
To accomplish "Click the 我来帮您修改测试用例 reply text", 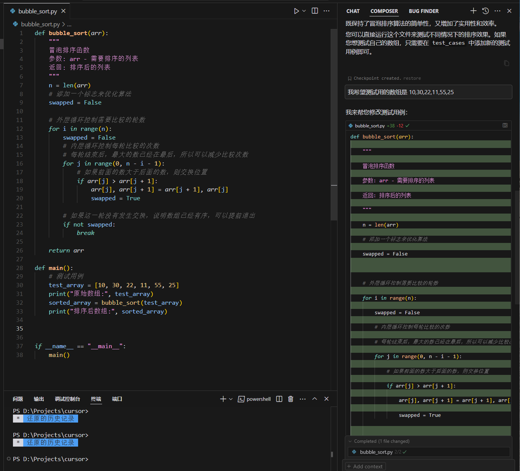I will click(x=376, y=112).
